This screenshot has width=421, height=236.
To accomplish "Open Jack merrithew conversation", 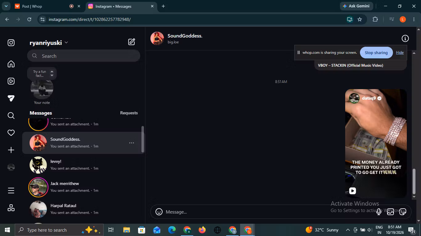I will click(x=83, y=187).
